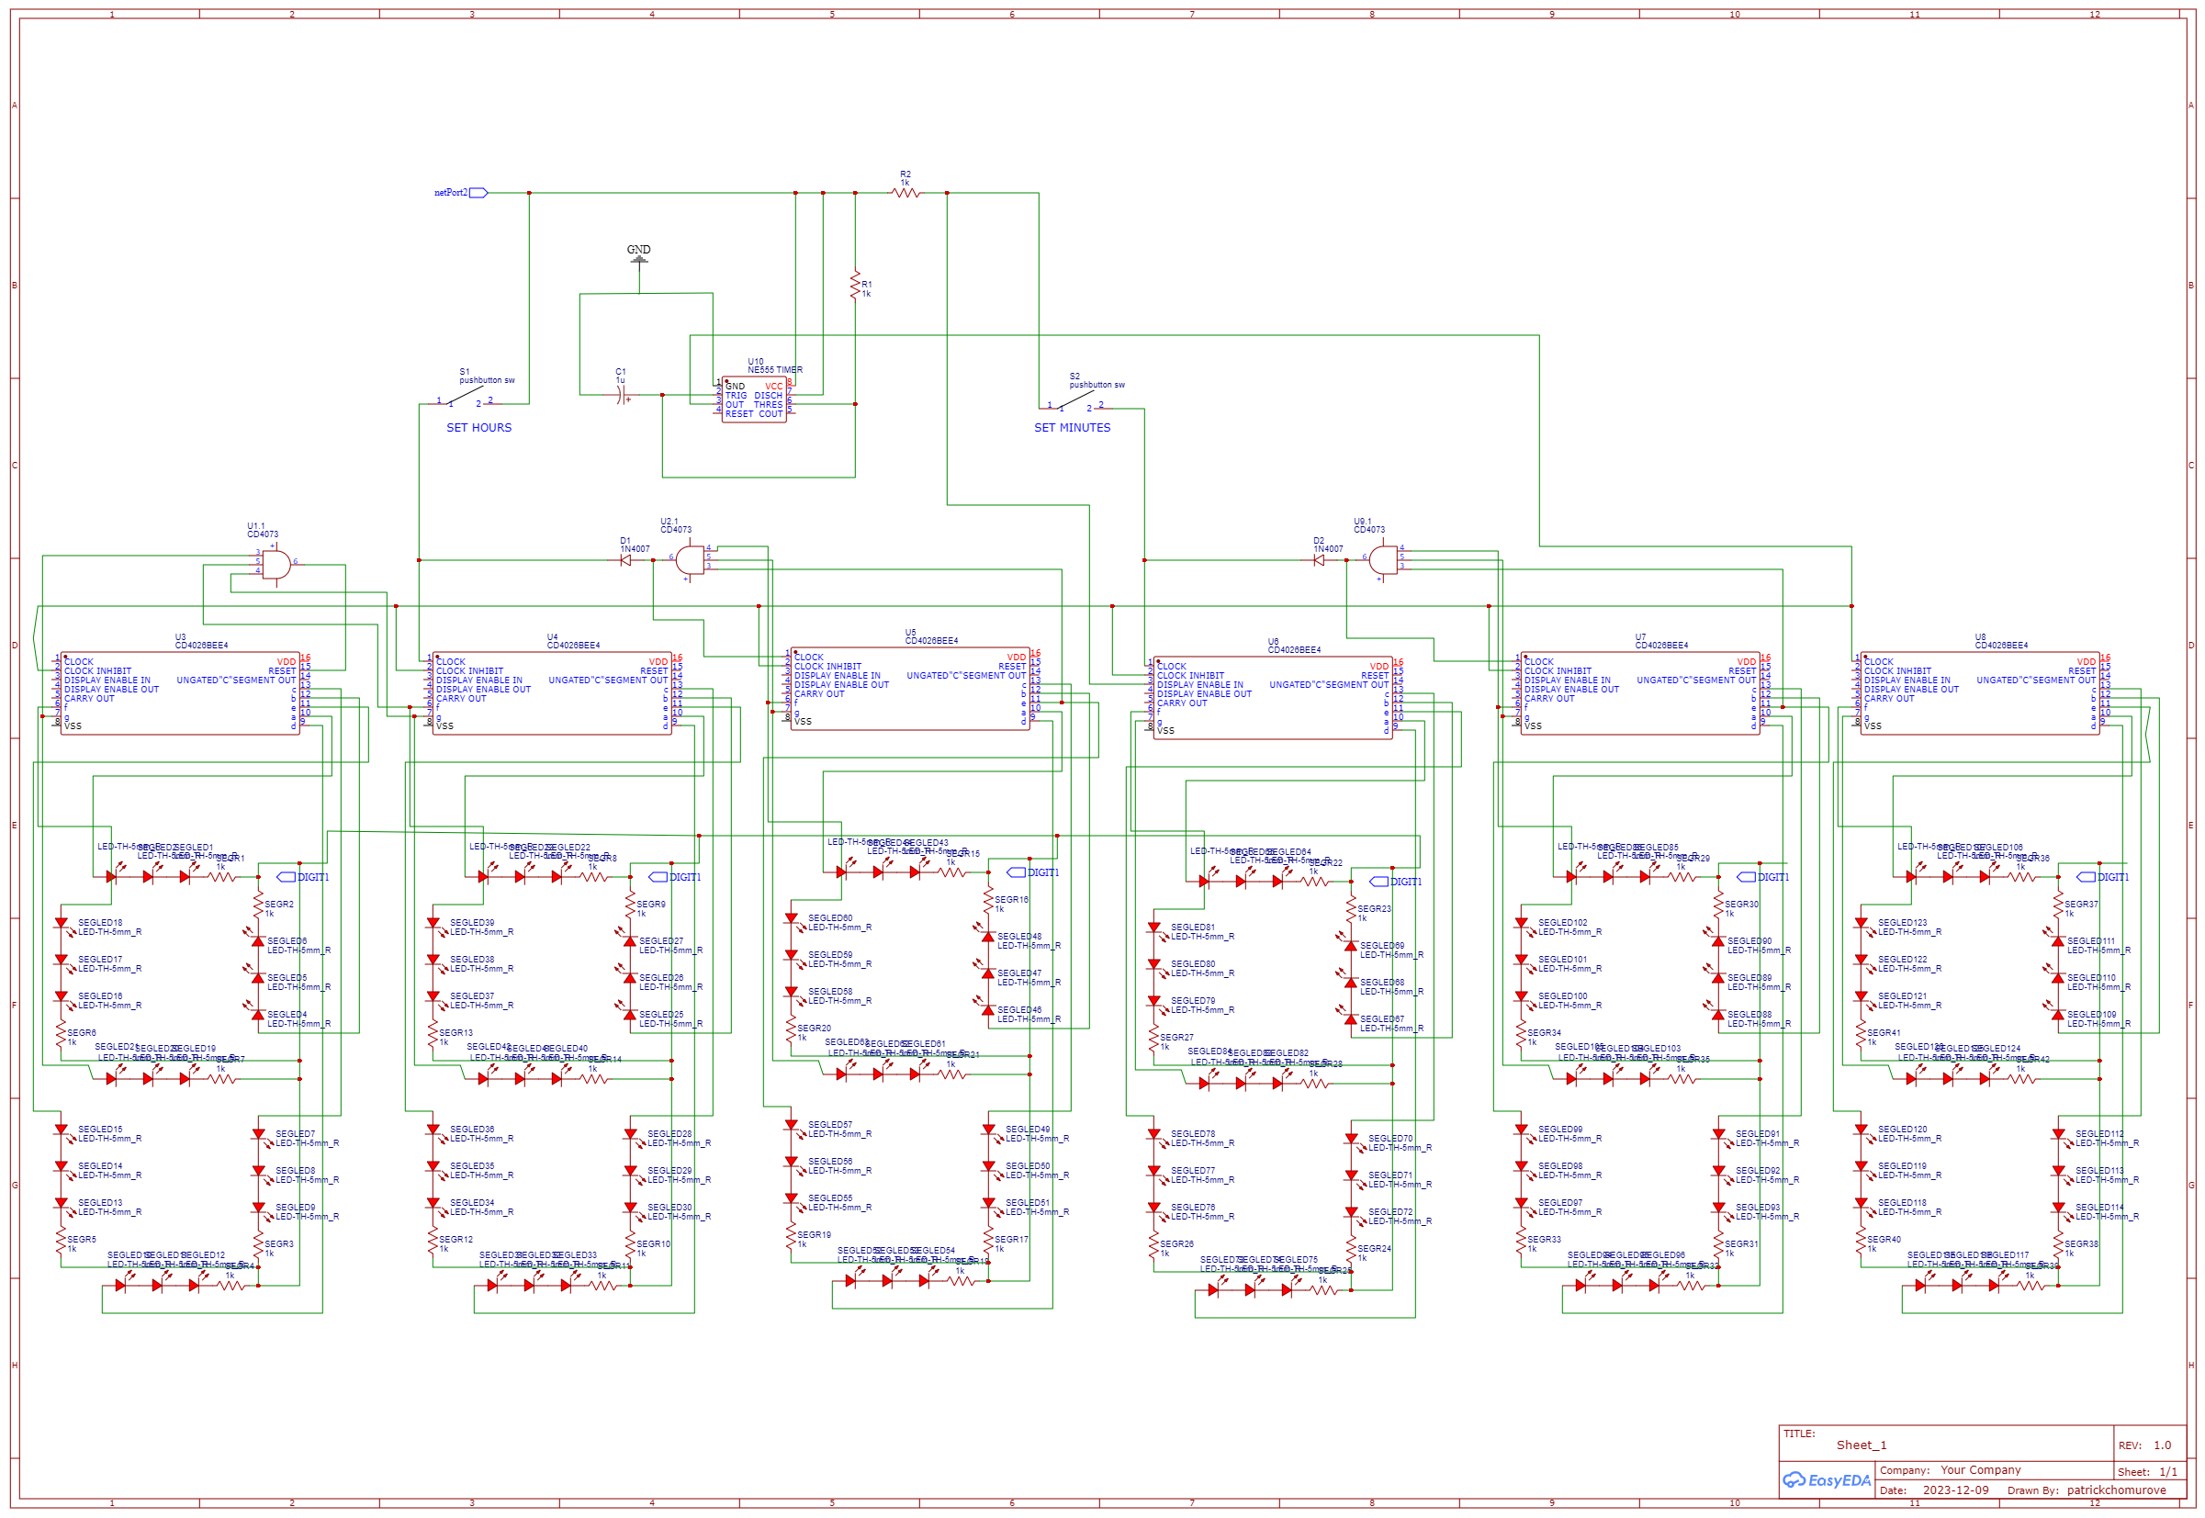Image resolution: width=2205 pixels, height=1518 pixels.
Task: Click the SEGLED38 label
Action: (472, 960)
